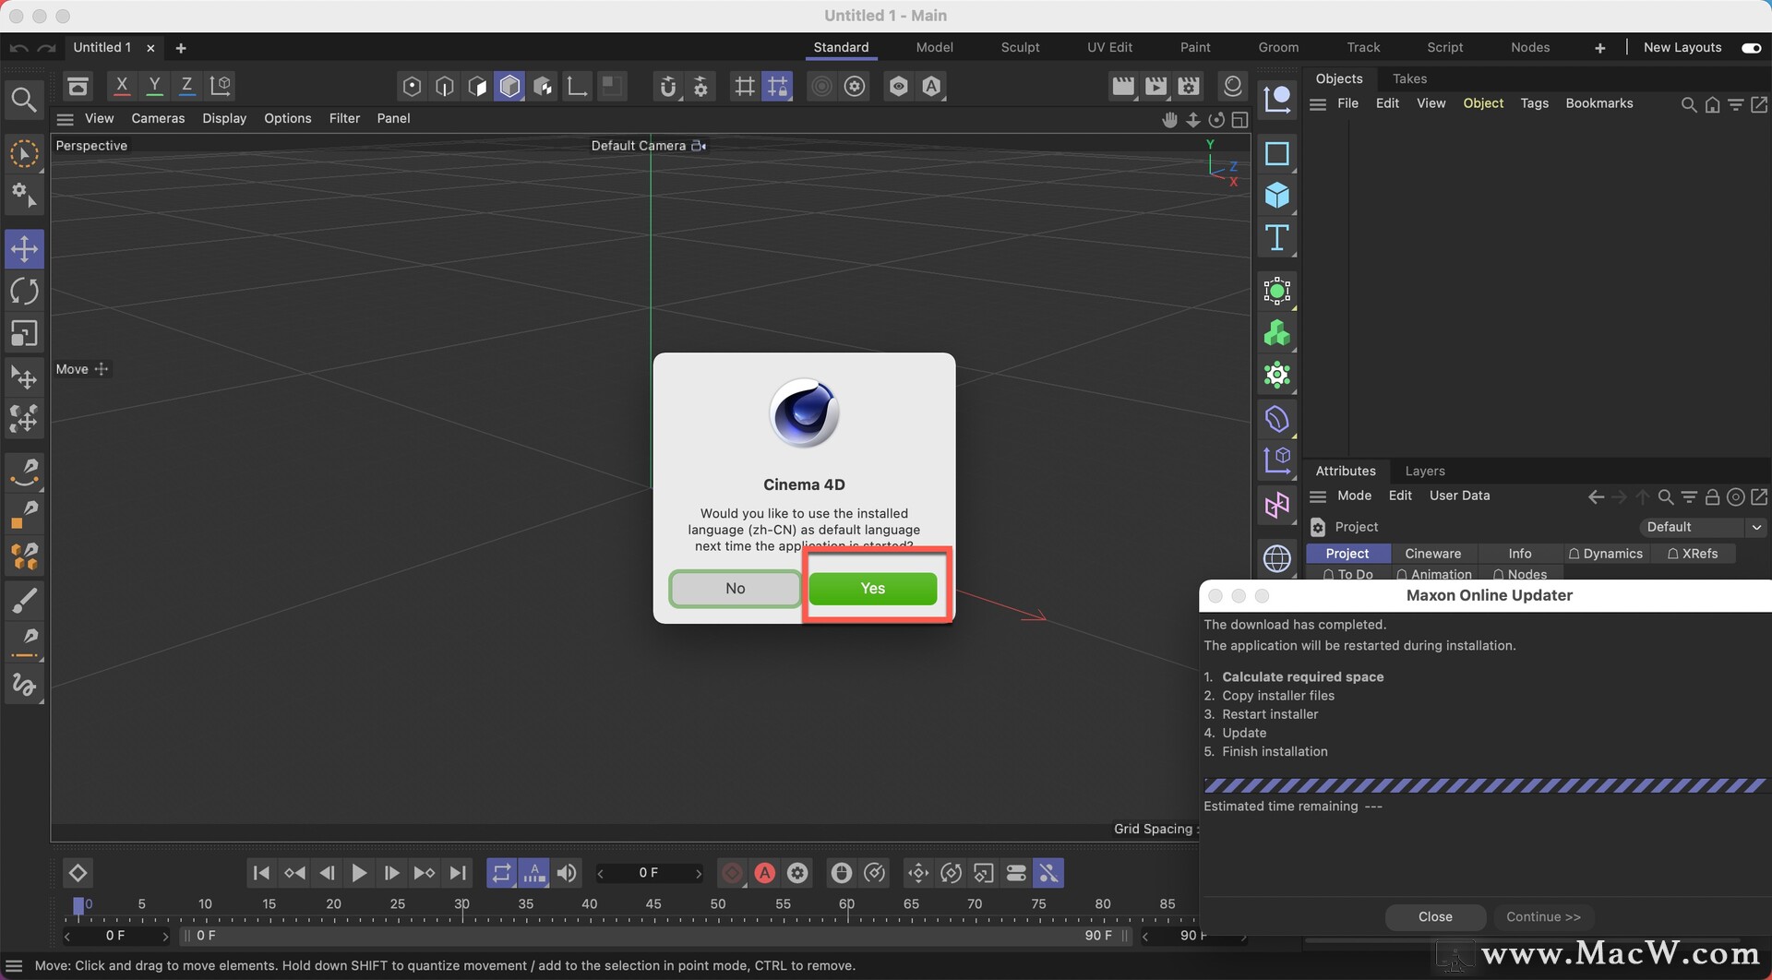1772x980 pixels.
Task: Open Objects manager hamburger menu
Action: click(1318, 104)
